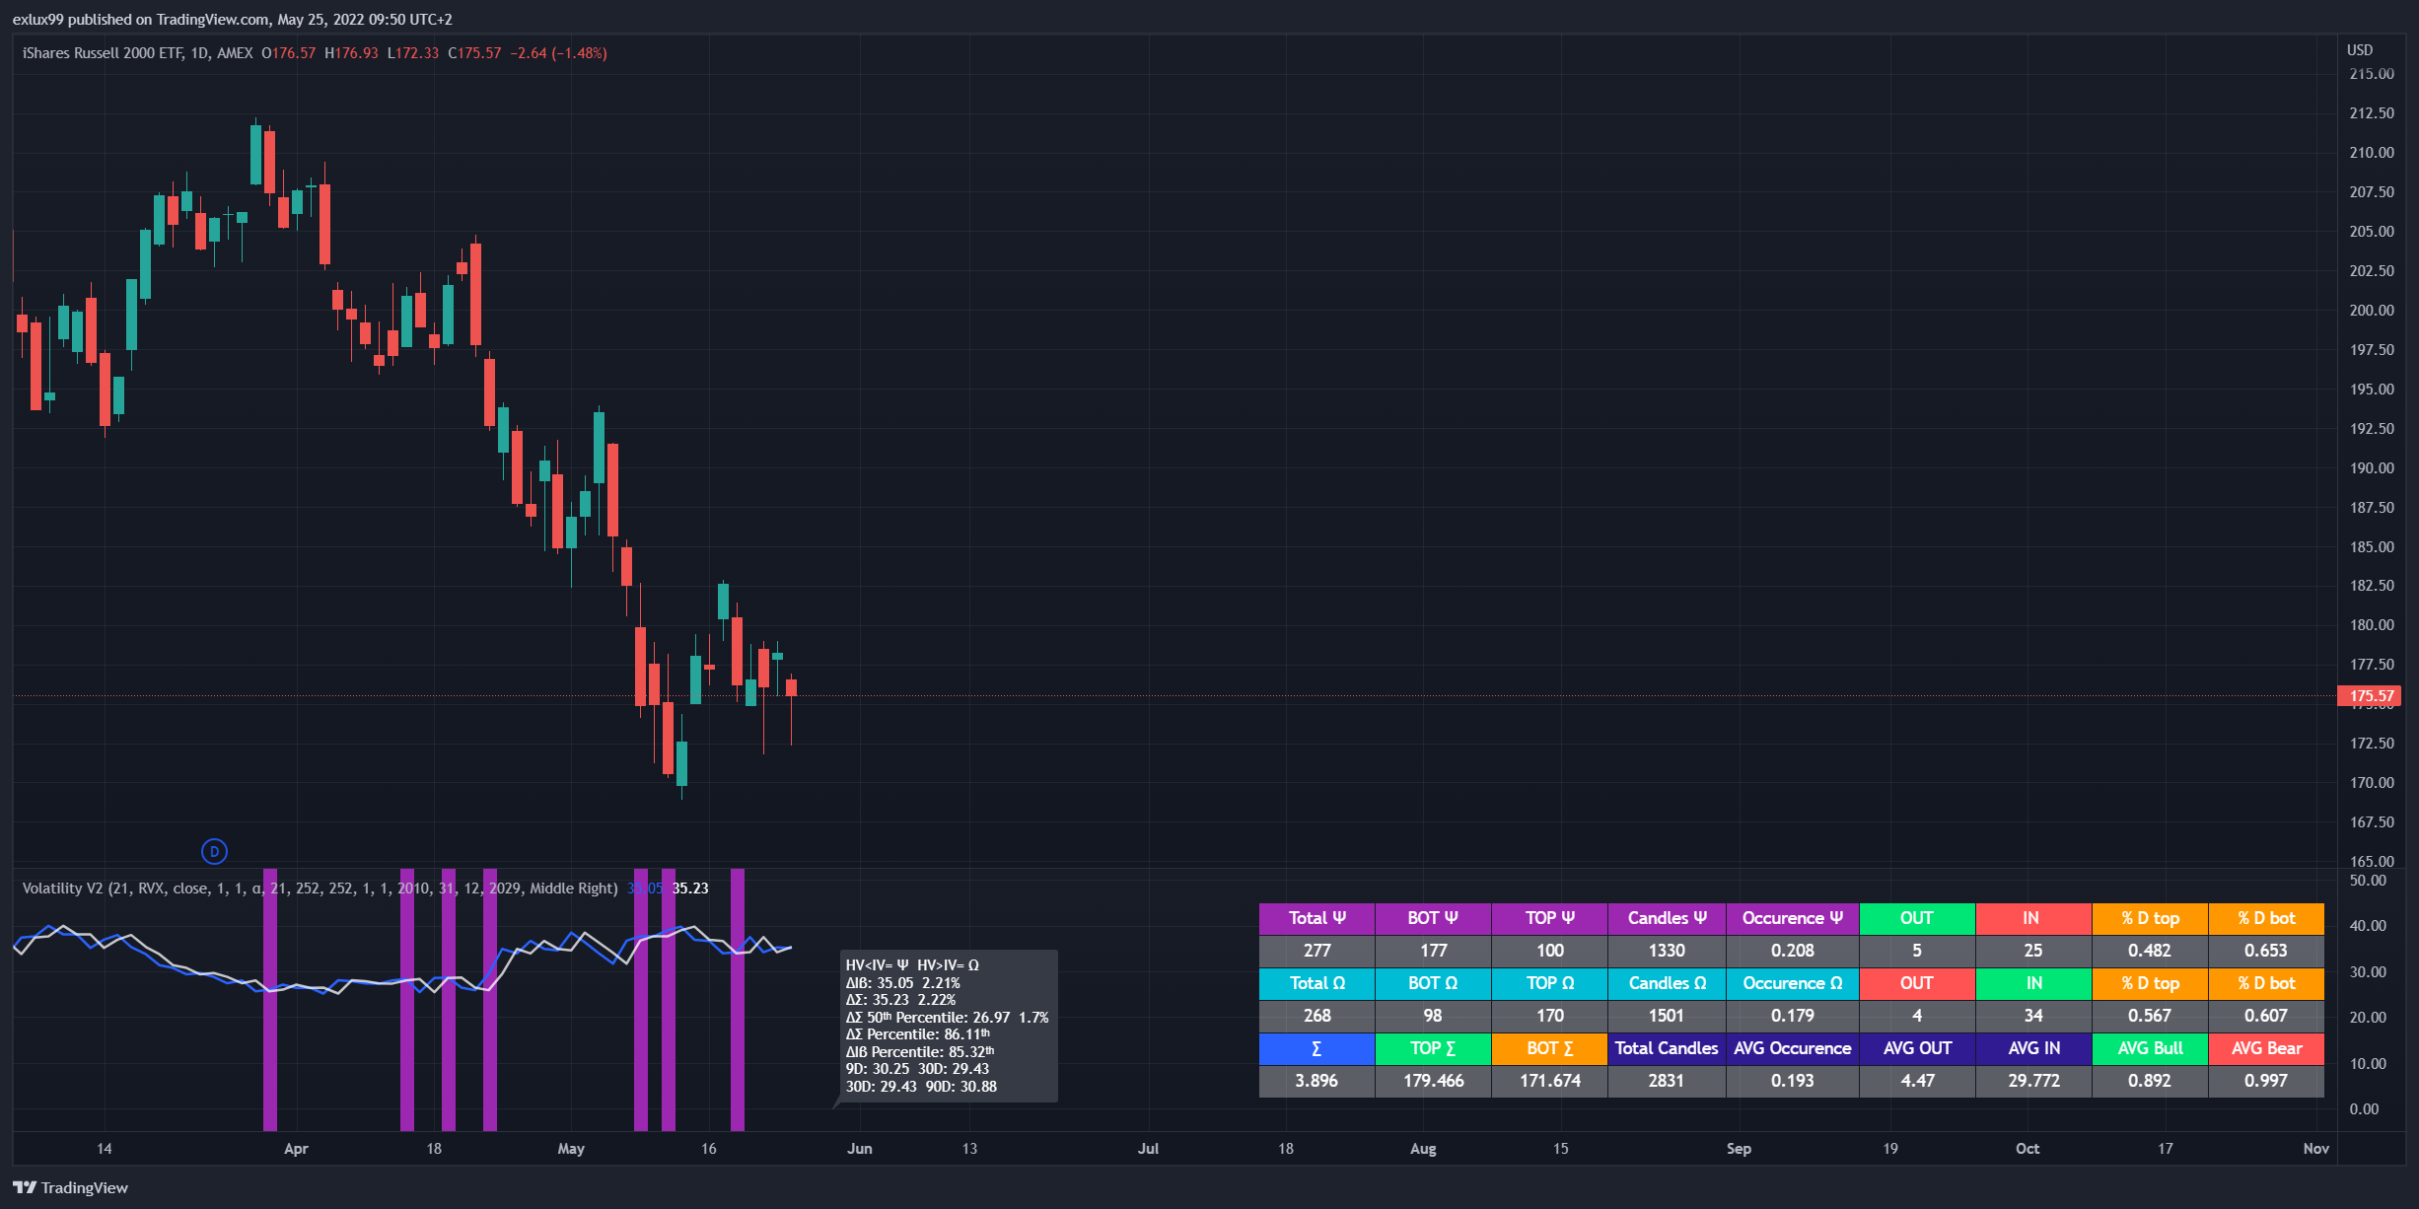Screen dimensions: 2419x1209
Task: Click the published by exlux99 caption
Action: tap(233, 20)
